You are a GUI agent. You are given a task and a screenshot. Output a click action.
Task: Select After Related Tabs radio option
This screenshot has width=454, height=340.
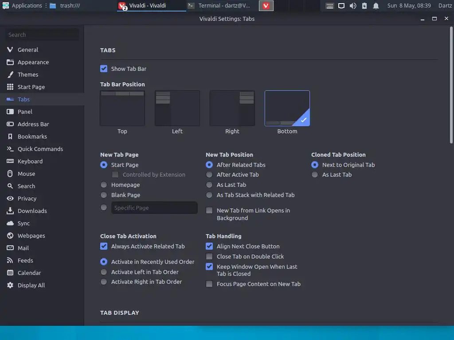click(209, 165)
